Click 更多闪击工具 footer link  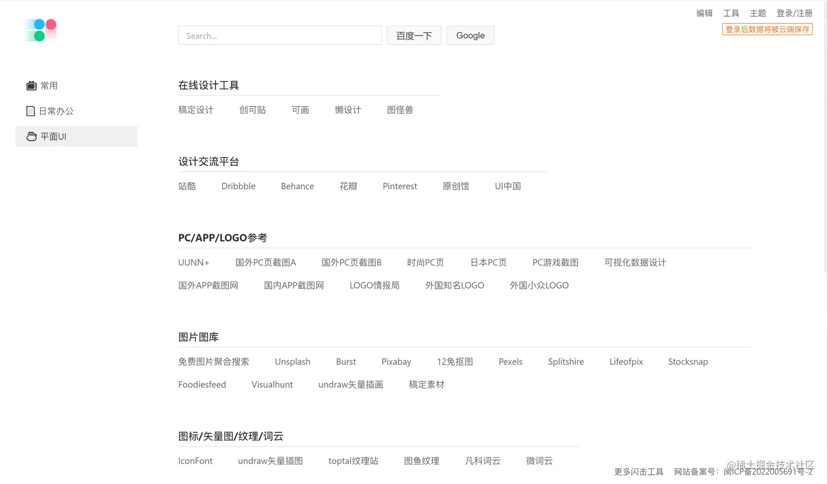tap(639, 472)
